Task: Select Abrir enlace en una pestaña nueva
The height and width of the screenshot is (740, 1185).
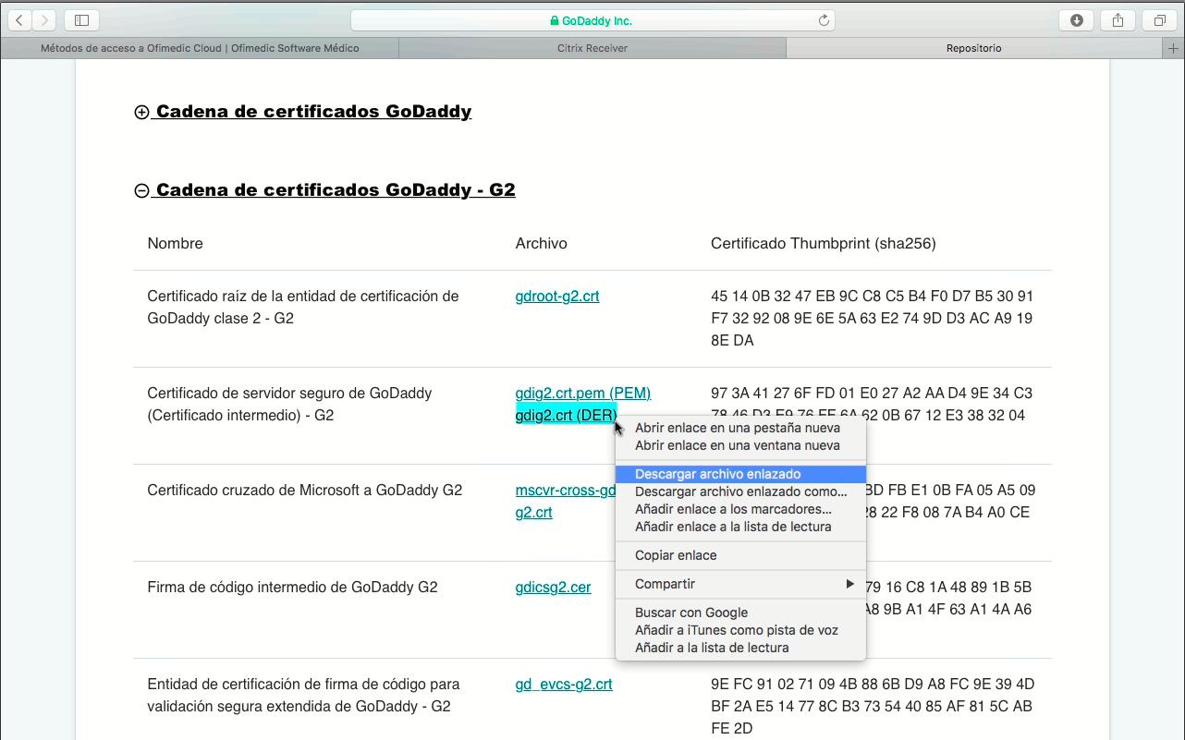Action: click(x=737, y=428)
